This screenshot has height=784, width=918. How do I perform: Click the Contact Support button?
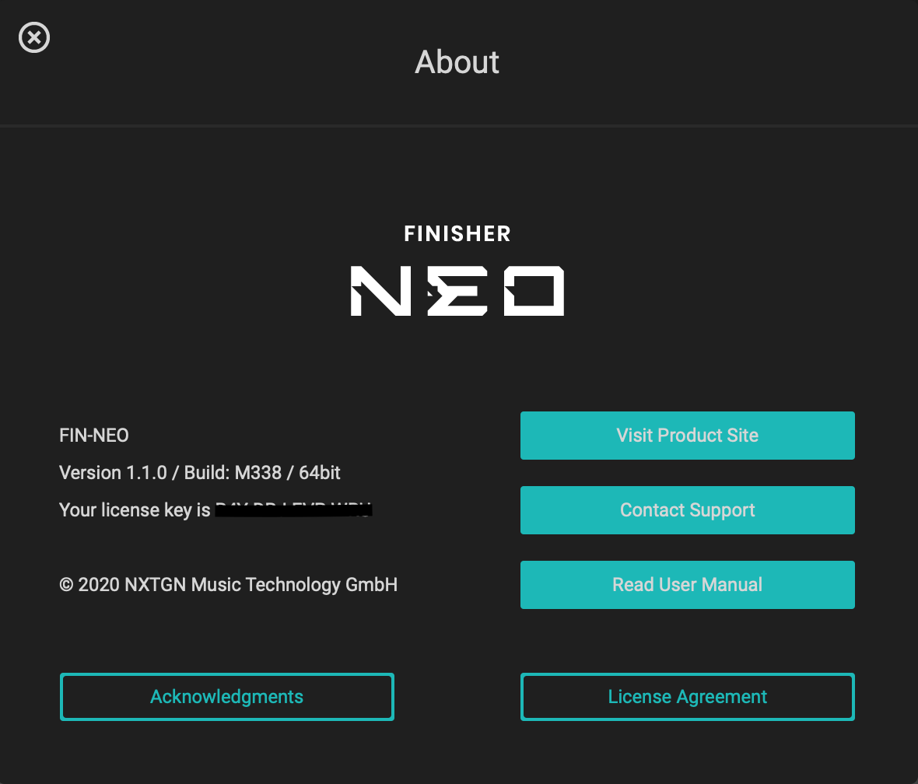[x=687, y=510]
